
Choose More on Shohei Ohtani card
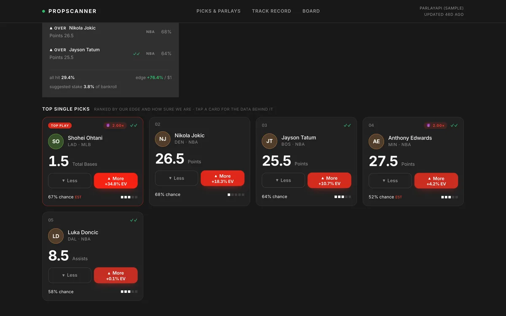point(116,181)
